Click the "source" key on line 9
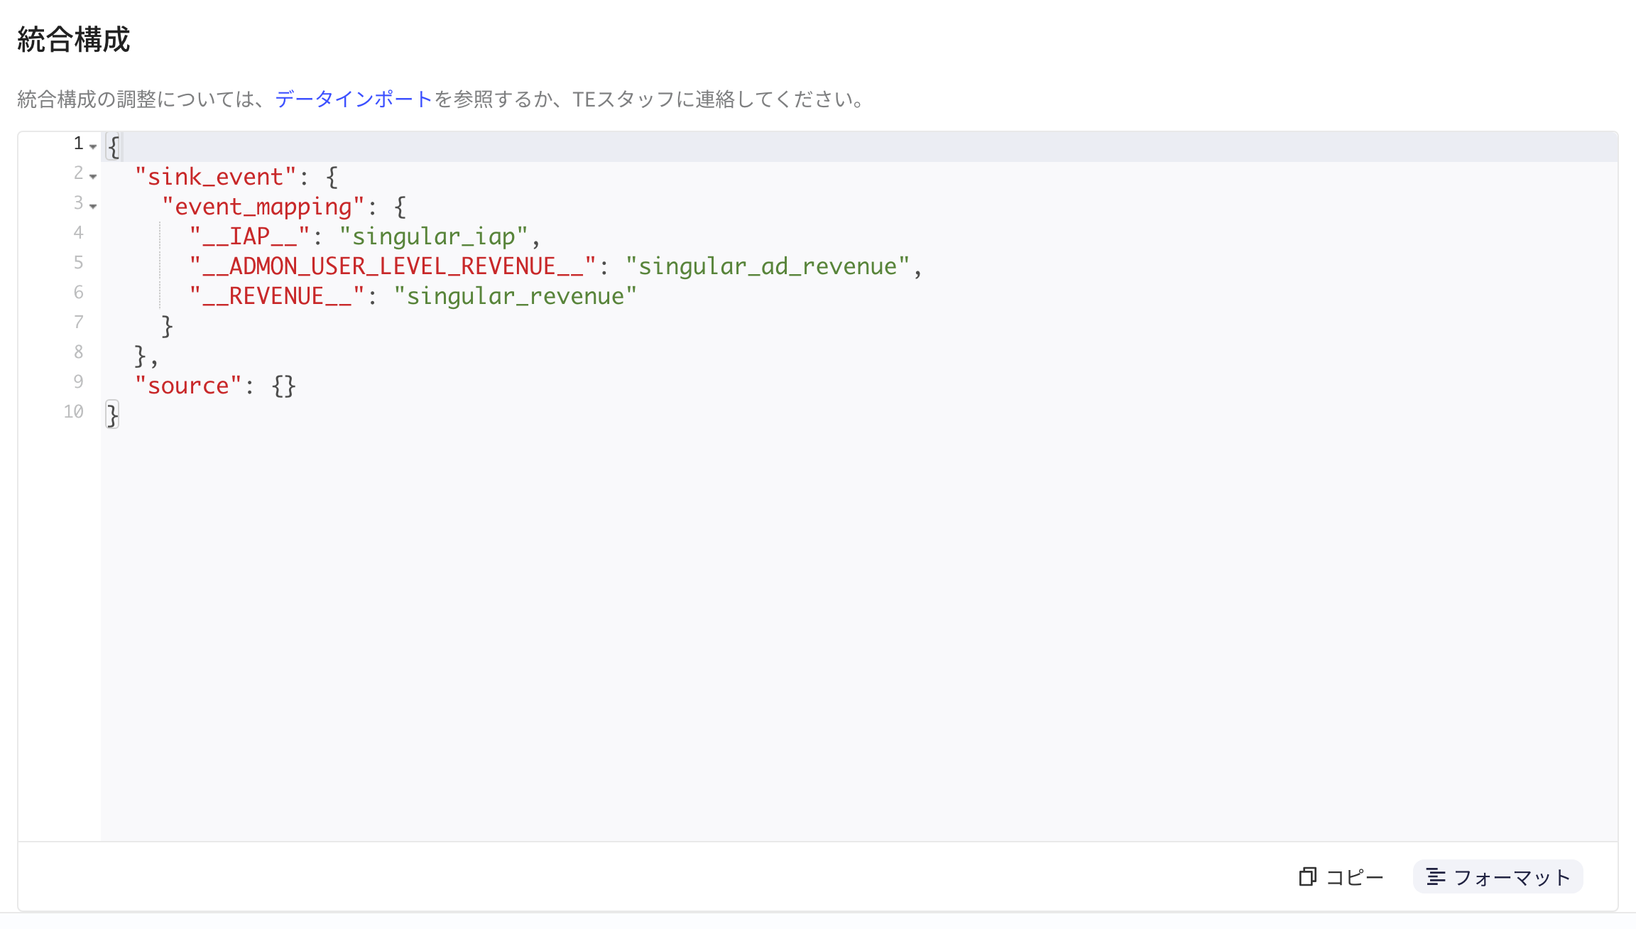 coord(188,386)
